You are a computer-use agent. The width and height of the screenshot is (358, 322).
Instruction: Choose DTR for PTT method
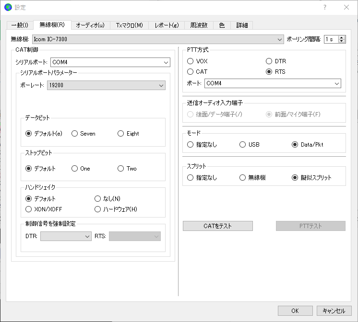tap(276, 61)
